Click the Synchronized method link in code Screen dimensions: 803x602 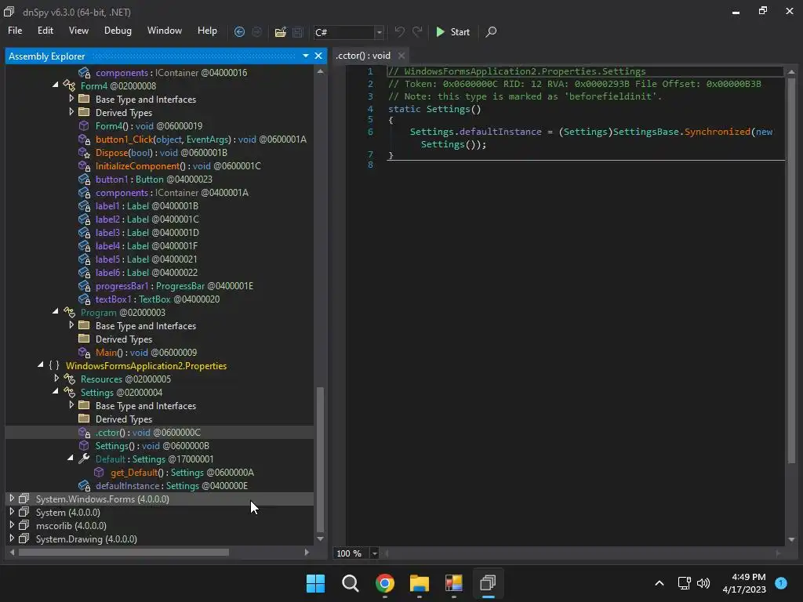717,132
